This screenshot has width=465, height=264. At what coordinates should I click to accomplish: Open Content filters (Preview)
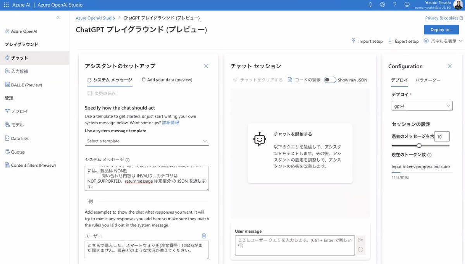click(30, 165)
